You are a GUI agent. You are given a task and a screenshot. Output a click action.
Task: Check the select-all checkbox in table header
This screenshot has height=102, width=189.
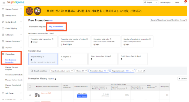pos(30,86)
